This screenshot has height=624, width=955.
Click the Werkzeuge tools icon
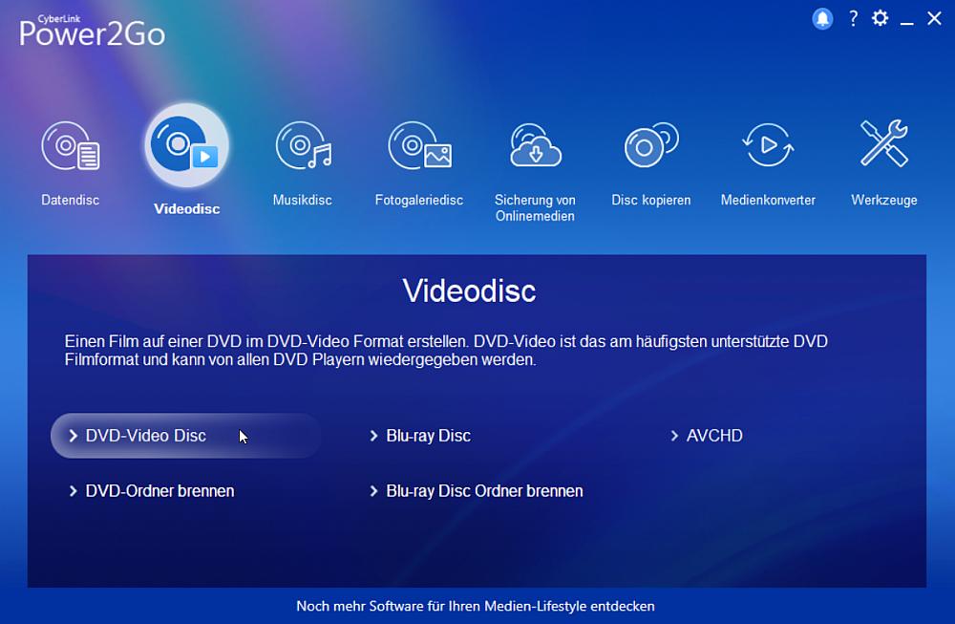883,145
